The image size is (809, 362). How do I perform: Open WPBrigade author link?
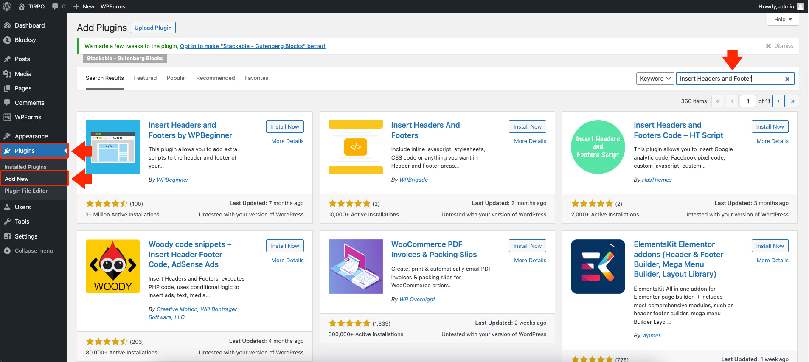(x=413, y=180)
